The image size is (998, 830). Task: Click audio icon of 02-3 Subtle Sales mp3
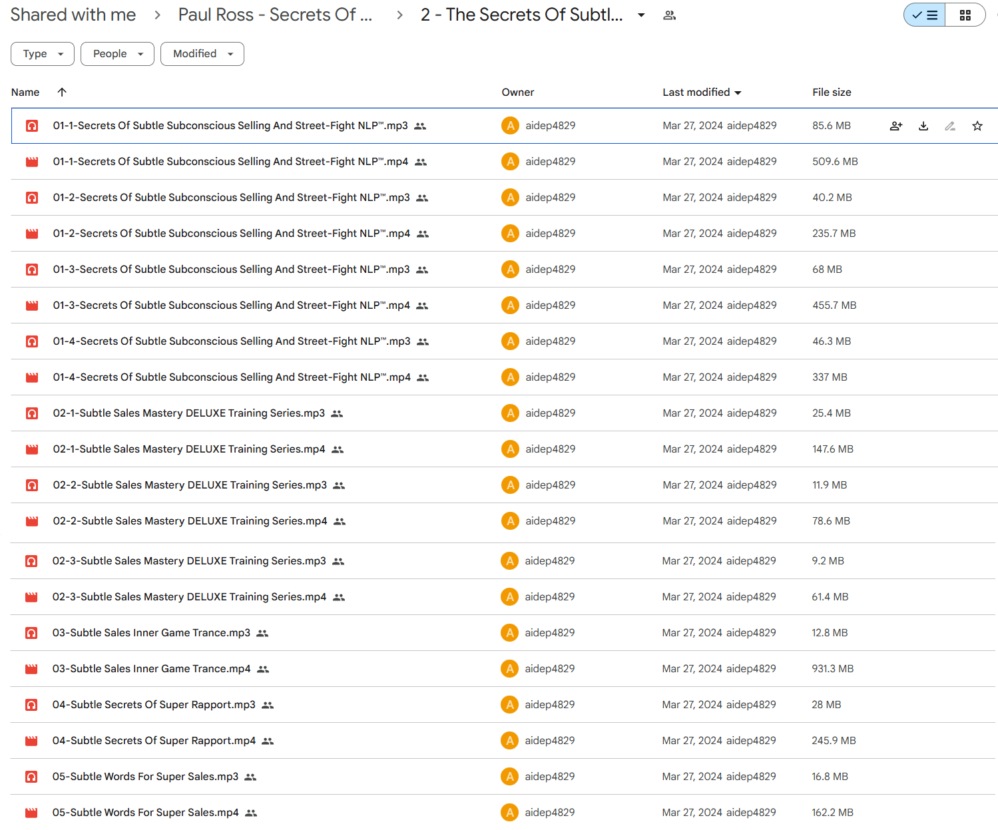[31, 561]
